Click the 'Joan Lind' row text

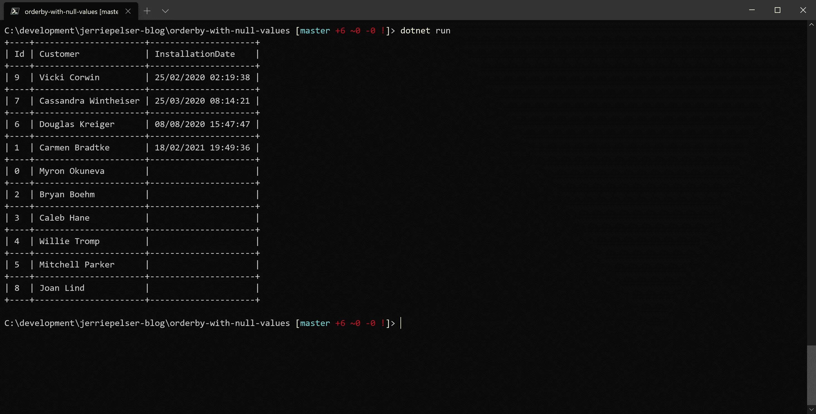coord(62,288)
